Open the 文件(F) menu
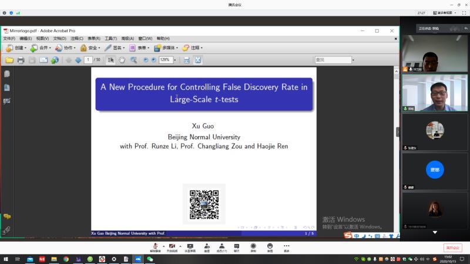470x264 pixels. pos(9,38)
